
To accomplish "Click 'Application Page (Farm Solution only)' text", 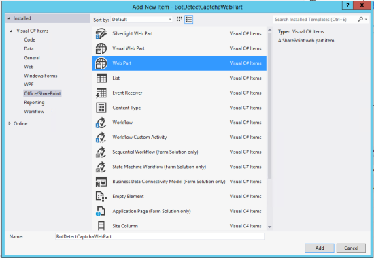I will [152, 212].
